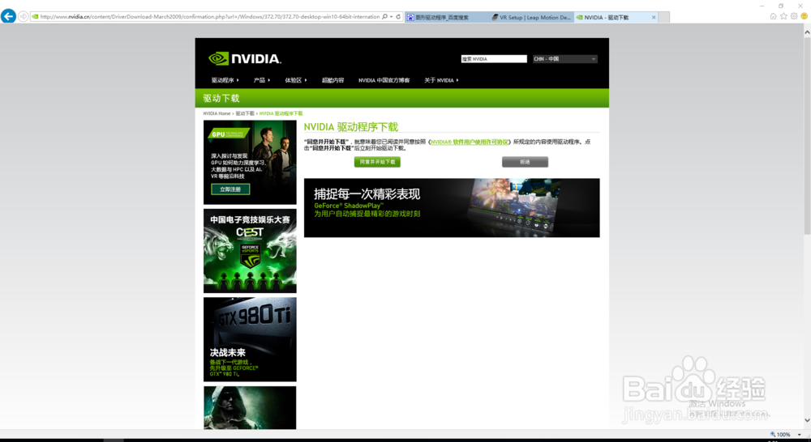The width and height of the screenshot is (811, 442).
Task: Open favorites star icon
Action: [783, 16]
